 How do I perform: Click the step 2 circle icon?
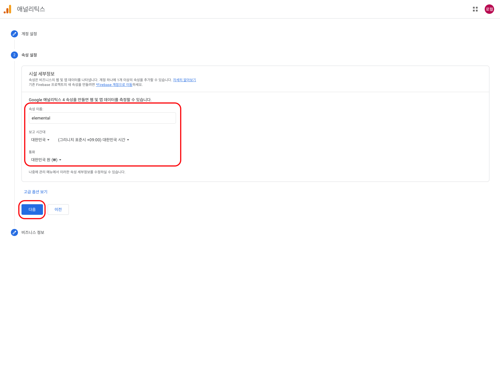(x=14, y=55)
